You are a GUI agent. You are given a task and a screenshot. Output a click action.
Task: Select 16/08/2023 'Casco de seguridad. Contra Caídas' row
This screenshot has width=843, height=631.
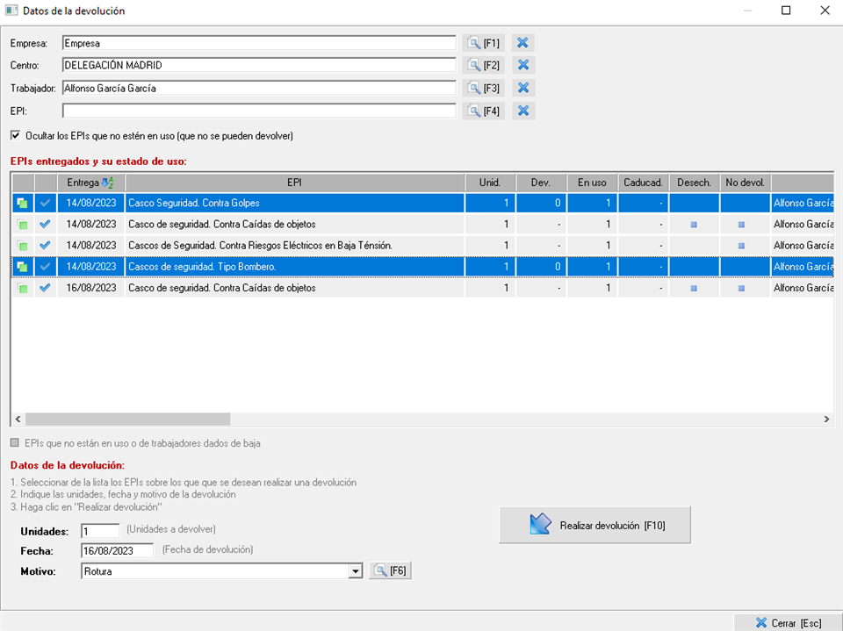(422, 288)
